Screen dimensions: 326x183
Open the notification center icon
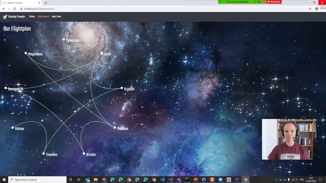pyautogui.click(x=320, y=179)
